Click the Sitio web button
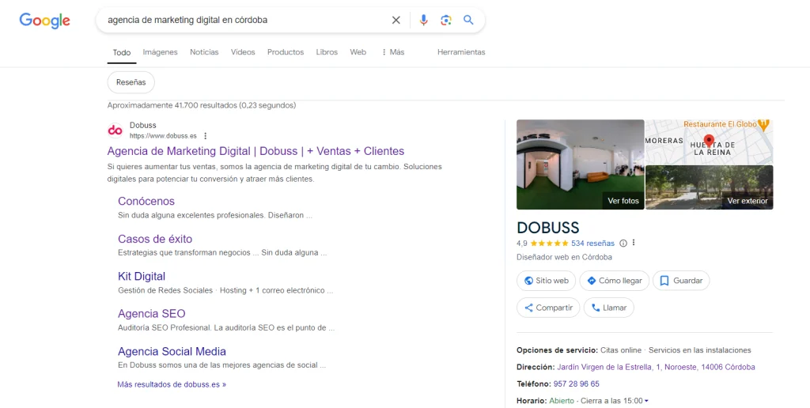The width and height of the screenshot is (810, 408). (547, 281)
